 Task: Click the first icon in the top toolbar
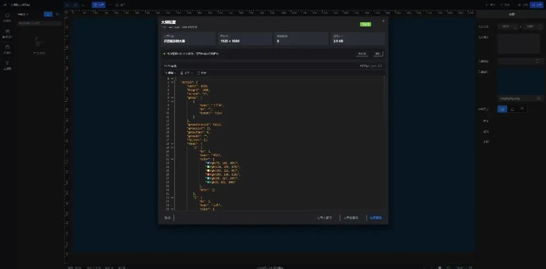(68, 5)
